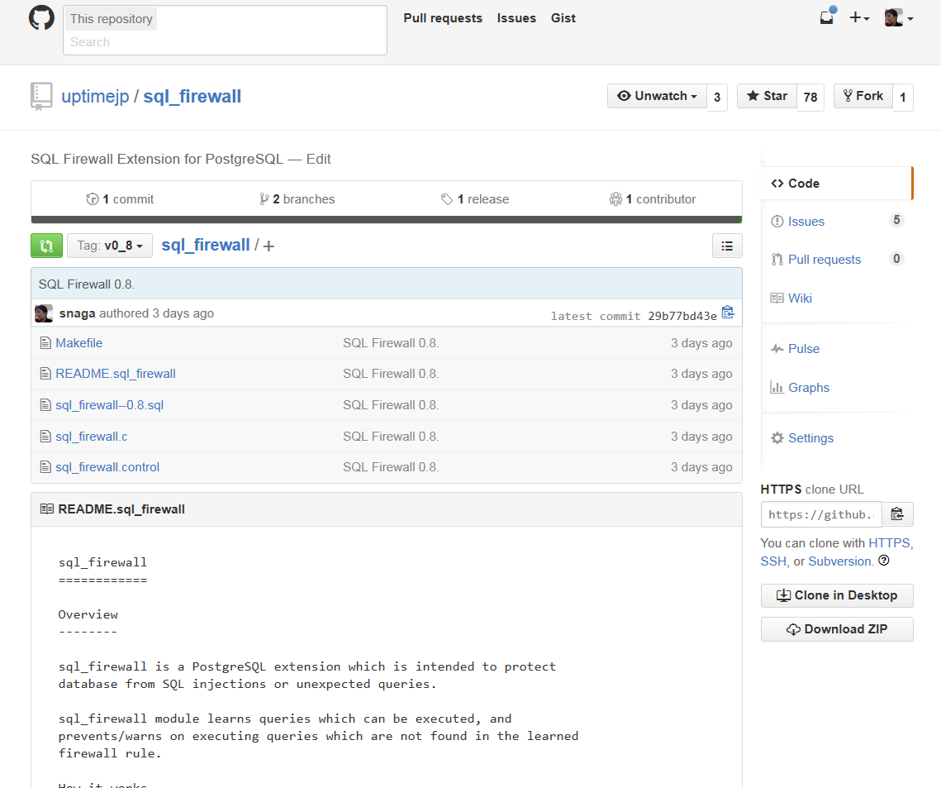Click the sql_firewall.control file icon
The height and width of the screenshot is (788, 941).
[x=45, y=467]
